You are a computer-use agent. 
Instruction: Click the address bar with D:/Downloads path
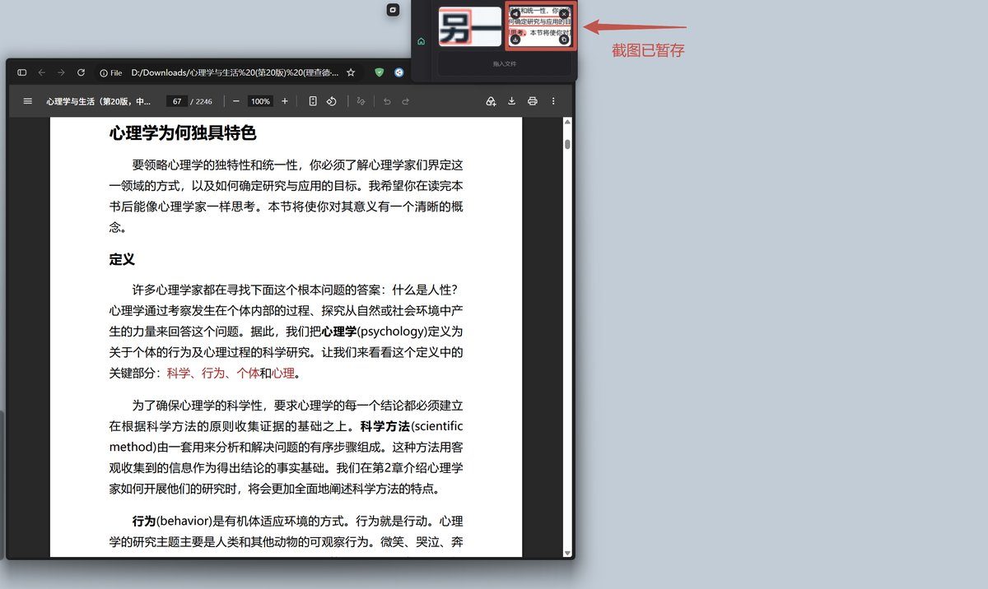235,72
